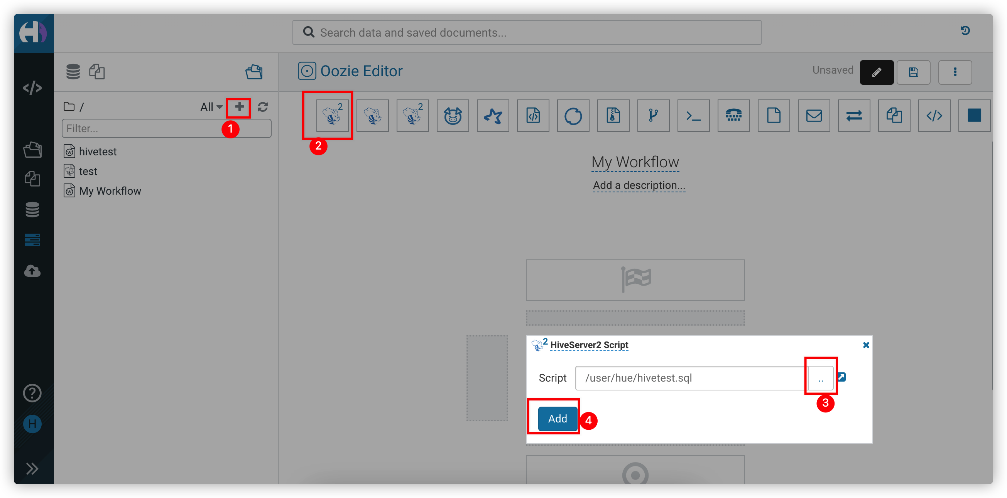The width and height of the screenshot is (1007, 498).
Task: Select the Shell action
Action: 693,116
